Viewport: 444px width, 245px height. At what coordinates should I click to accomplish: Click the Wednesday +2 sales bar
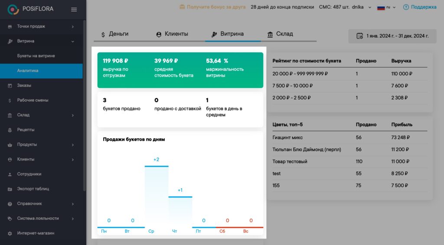tap(156, 196)
